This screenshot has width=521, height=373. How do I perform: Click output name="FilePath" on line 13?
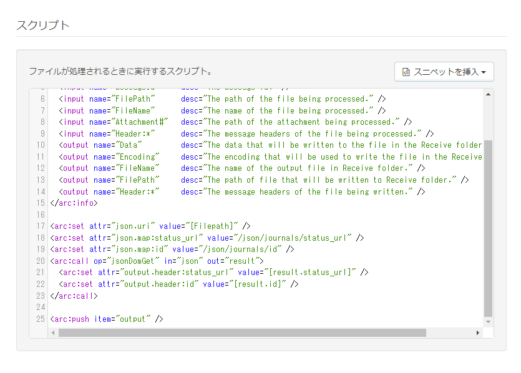pos(109,180)
